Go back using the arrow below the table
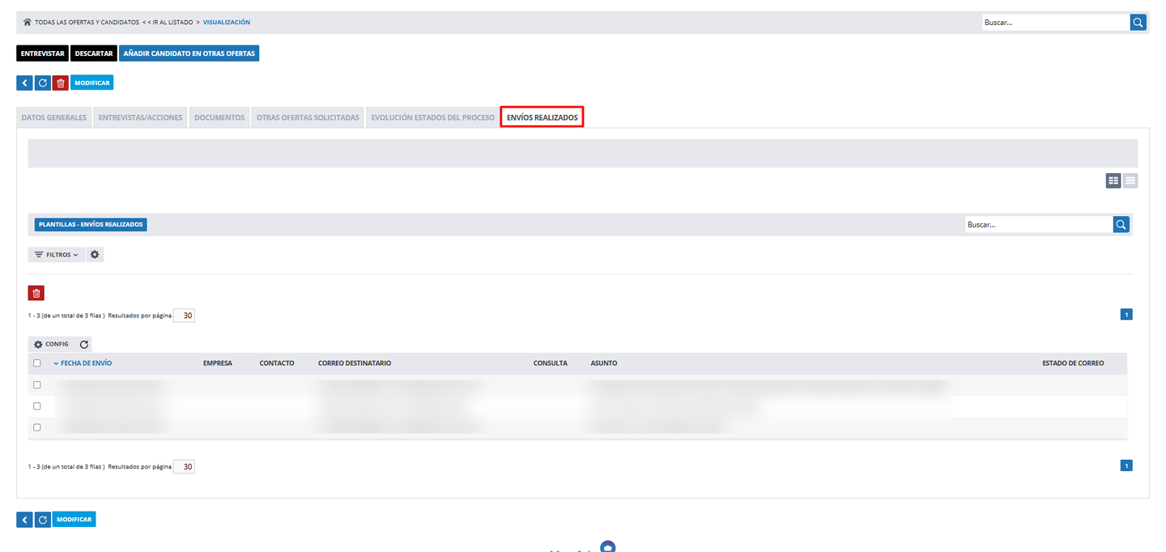This screenshot has height=552, width=1166. pos(24,520)
